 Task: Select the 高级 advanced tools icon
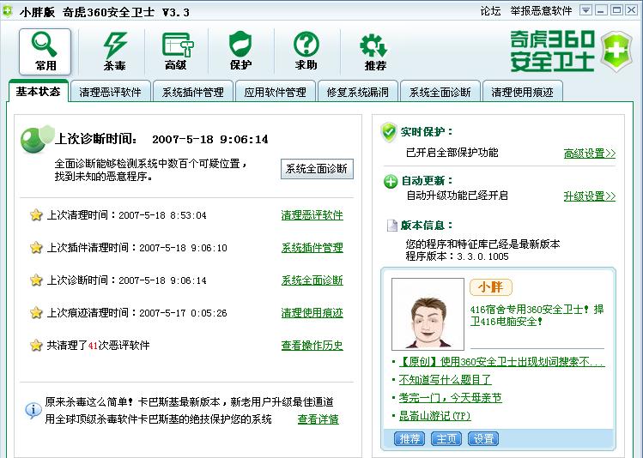point(176,51)
